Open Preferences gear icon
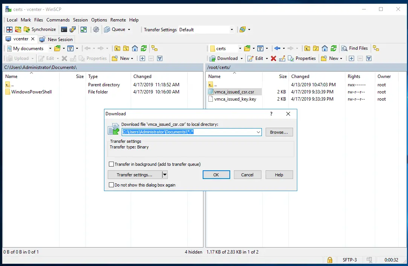This screenshot has width=408, height=266. coord(96,29)
